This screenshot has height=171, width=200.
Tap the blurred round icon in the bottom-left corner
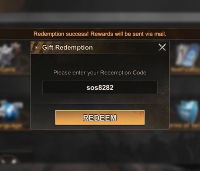tap(9, 161)
